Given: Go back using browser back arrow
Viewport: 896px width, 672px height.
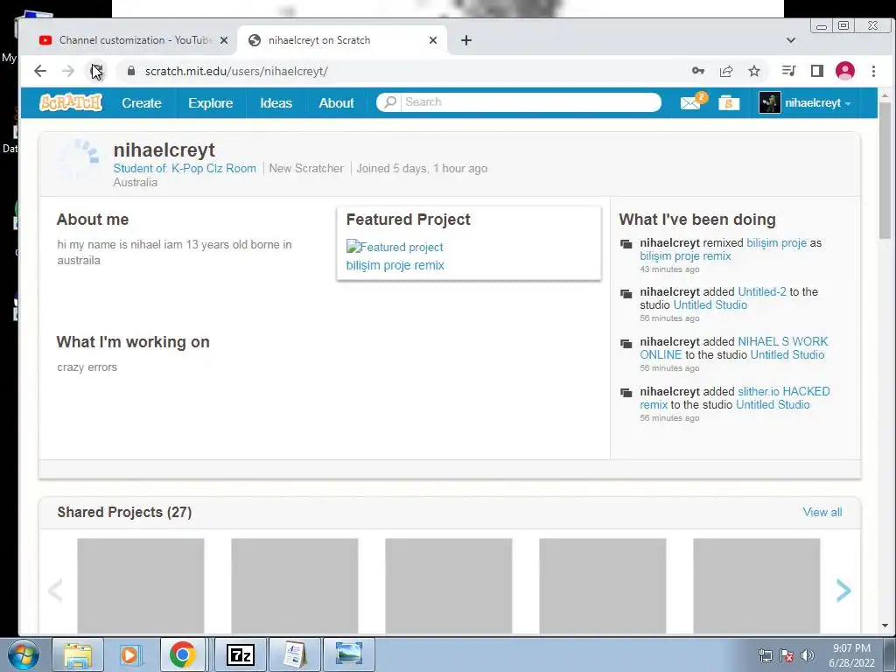Looking at the screenshot, I should (40, 71).
